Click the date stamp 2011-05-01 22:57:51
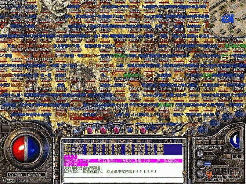246x184 pixels. pos(18,7)
